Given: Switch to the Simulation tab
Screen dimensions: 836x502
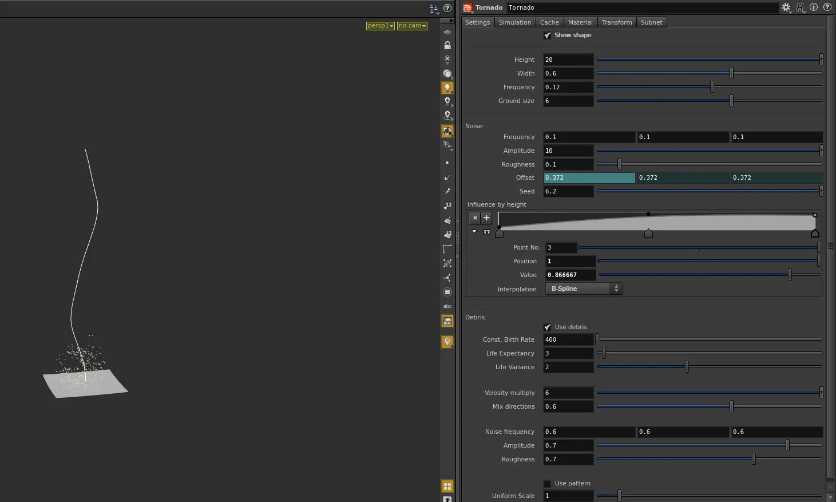Looking at the screenshot, I should click(514, 22).
